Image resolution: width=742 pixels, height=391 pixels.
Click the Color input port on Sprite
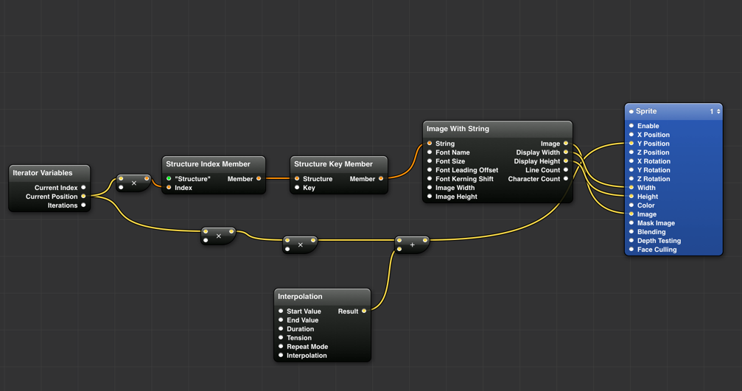point(631,205)
